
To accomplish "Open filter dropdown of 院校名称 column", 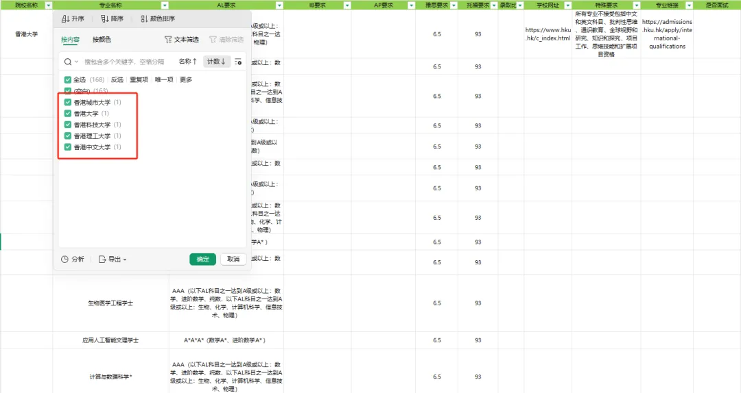I will 48,5.
